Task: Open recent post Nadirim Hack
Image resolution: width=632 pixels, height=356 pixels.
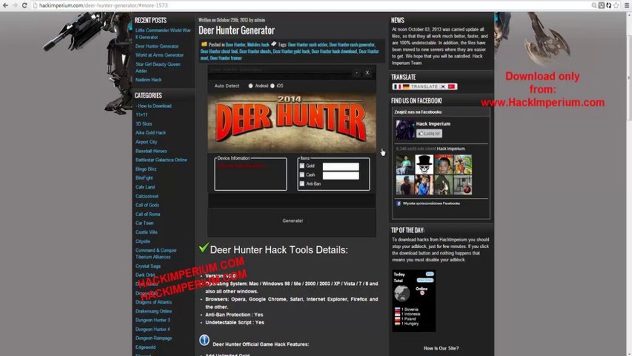Action: pos(148,80)
